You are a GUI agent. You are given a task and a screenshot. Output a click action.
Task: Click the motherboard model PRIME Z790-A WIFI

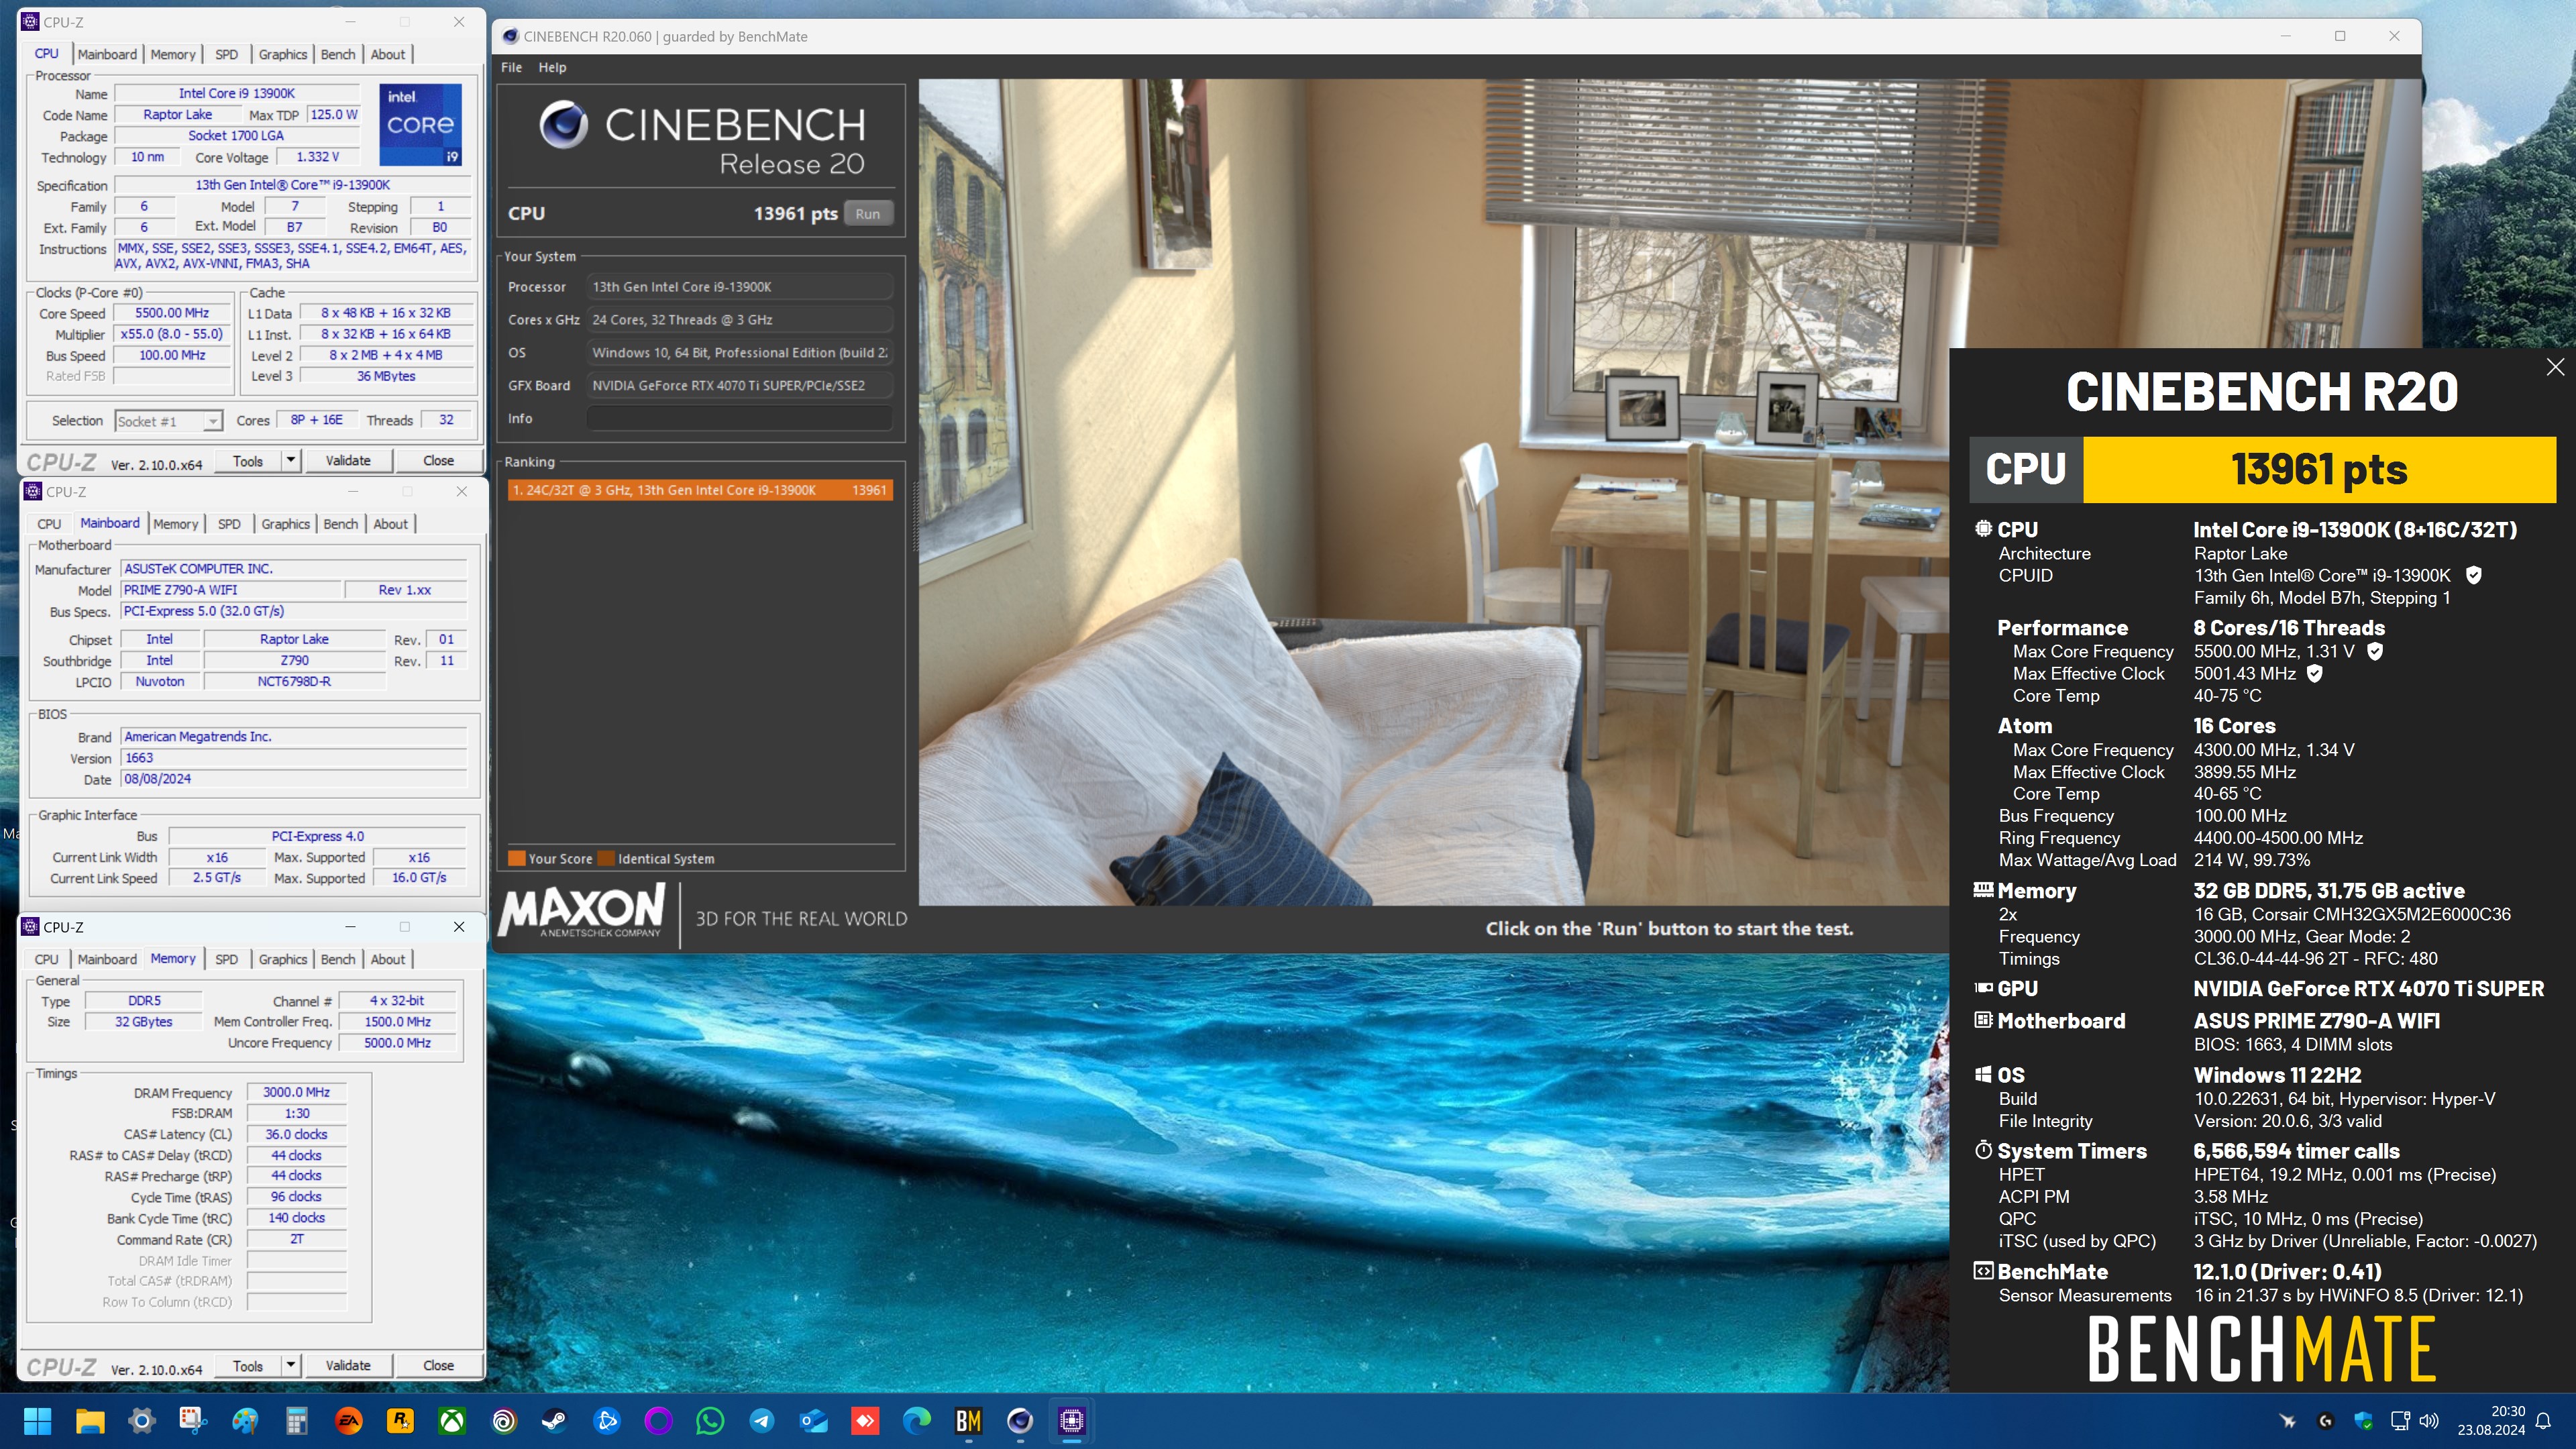[x=231, y=590]
